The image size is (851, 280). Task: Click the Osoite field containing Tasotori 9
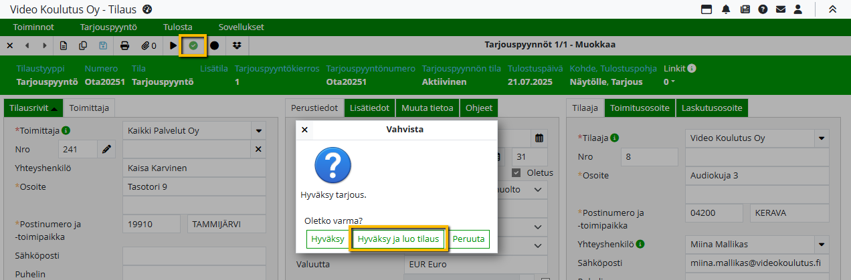tap(194, 186)
